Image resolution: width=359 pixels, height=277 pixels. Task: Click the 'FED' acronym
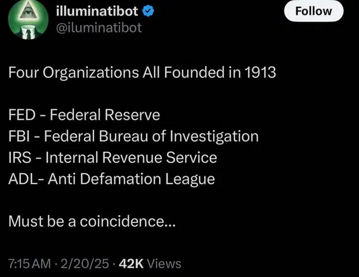22,115
